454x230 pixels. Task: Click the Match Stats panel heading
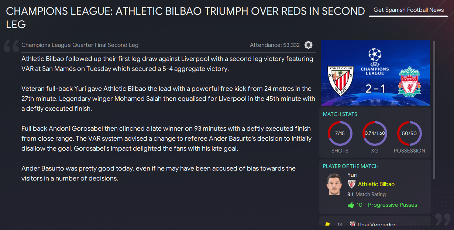[340, 114]
